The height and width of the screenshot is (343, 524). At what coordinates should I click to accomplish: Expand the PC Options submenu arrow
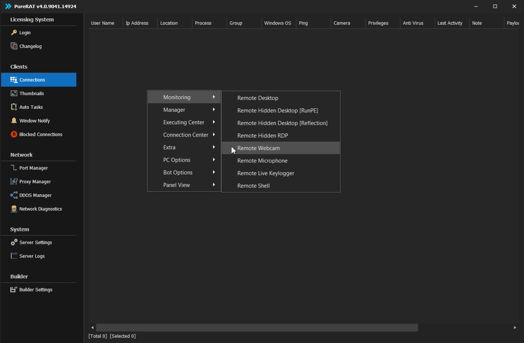click(x=214, y=160)
